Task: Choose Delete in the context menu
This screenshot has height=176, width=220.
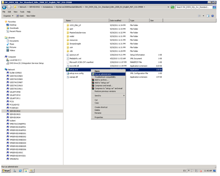Action: pos(108,110)
